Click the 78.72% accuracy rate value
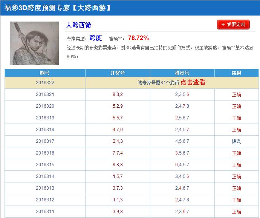Screen dimensions: 260x218 [138, 38]
